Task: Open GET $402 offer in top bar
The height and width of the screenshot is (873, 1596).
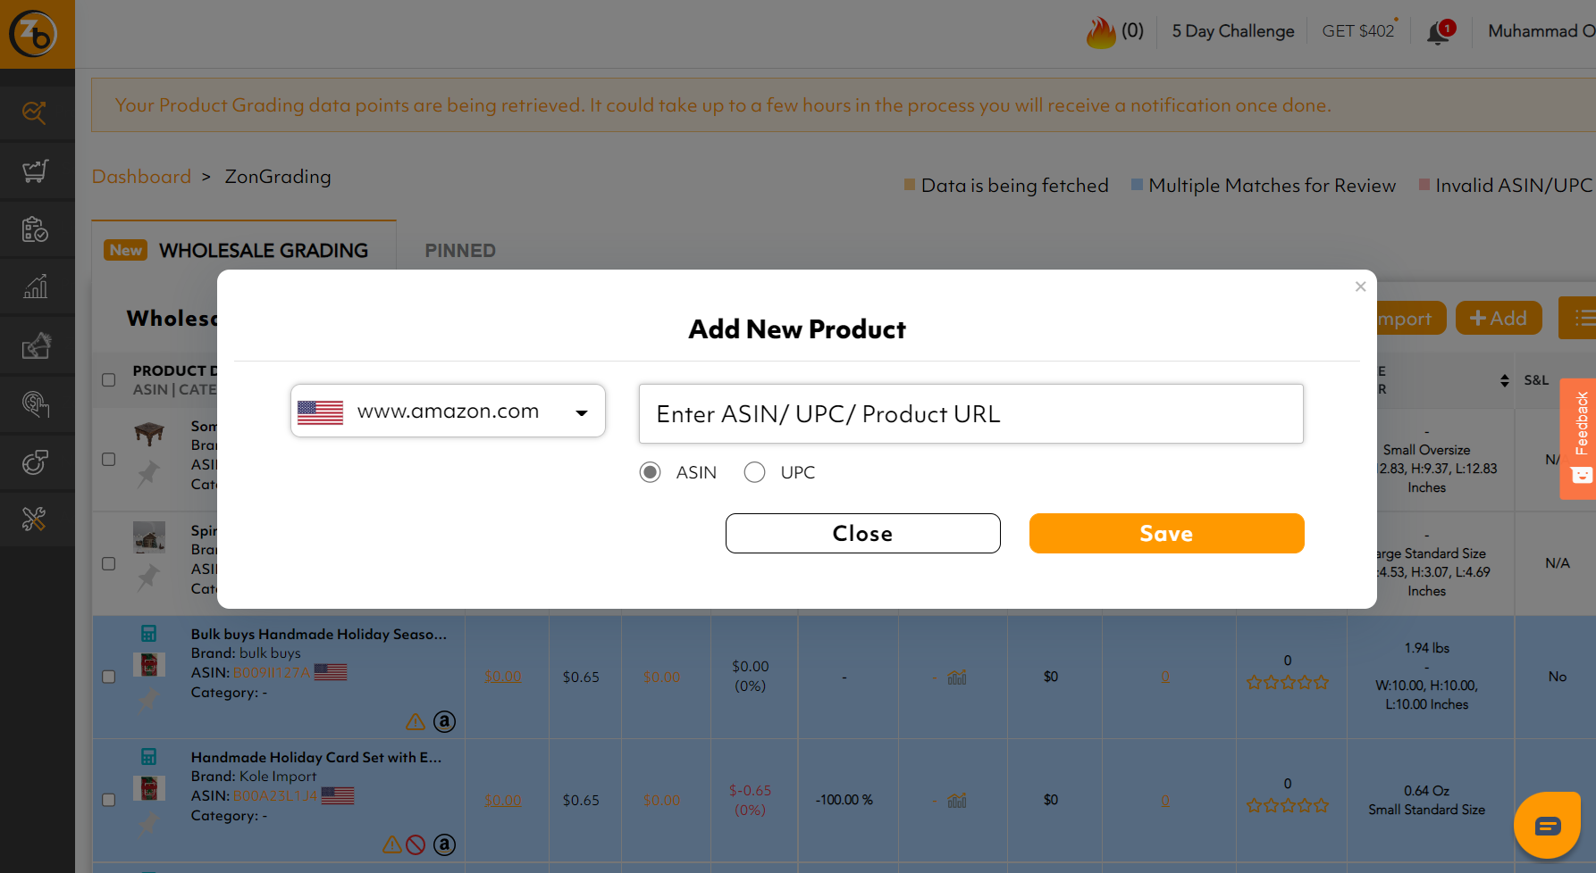Action: pyautogui.click(x=1358, y=31)
